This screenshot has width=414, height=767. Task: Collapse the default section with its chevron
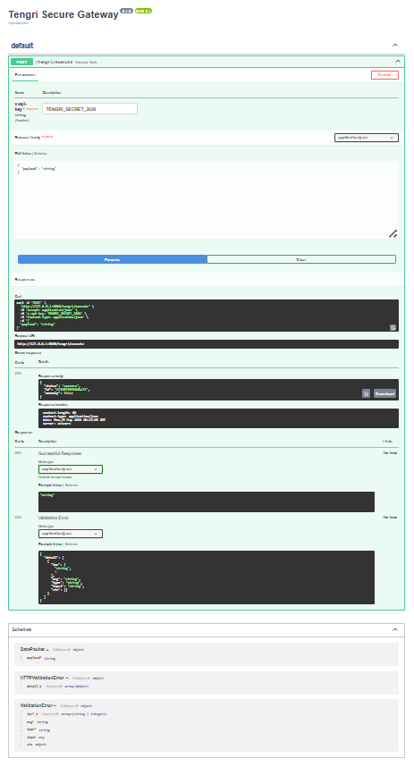[395, 45]
